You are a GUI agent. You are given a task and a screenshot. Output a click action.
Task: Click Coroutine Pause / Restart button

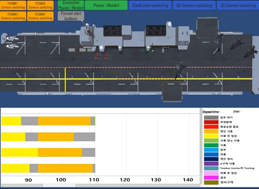[71, 5]
